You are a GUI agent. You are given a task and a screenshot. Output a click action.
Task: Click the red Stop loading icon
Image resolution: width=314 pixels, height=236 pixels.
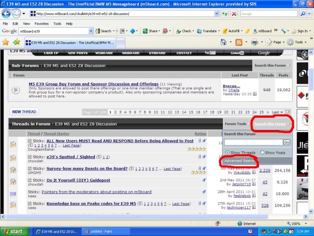[x=234, y=13]
